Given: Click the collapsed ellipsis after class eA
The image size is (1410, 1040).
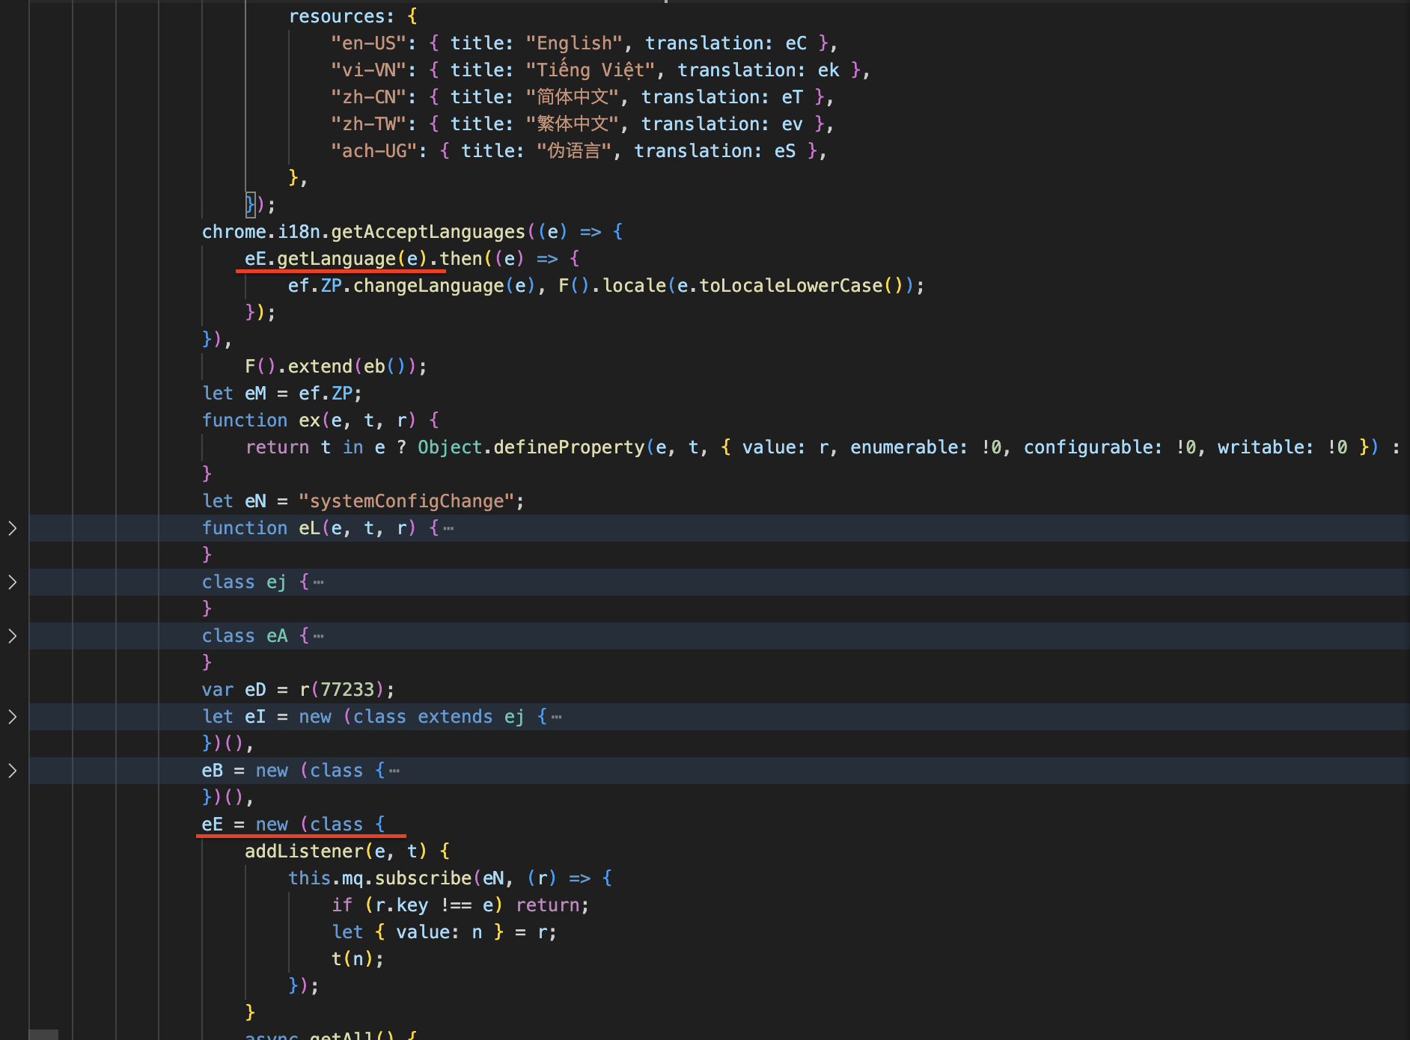Looking at the screenshot, I should [x=319, y=636].
